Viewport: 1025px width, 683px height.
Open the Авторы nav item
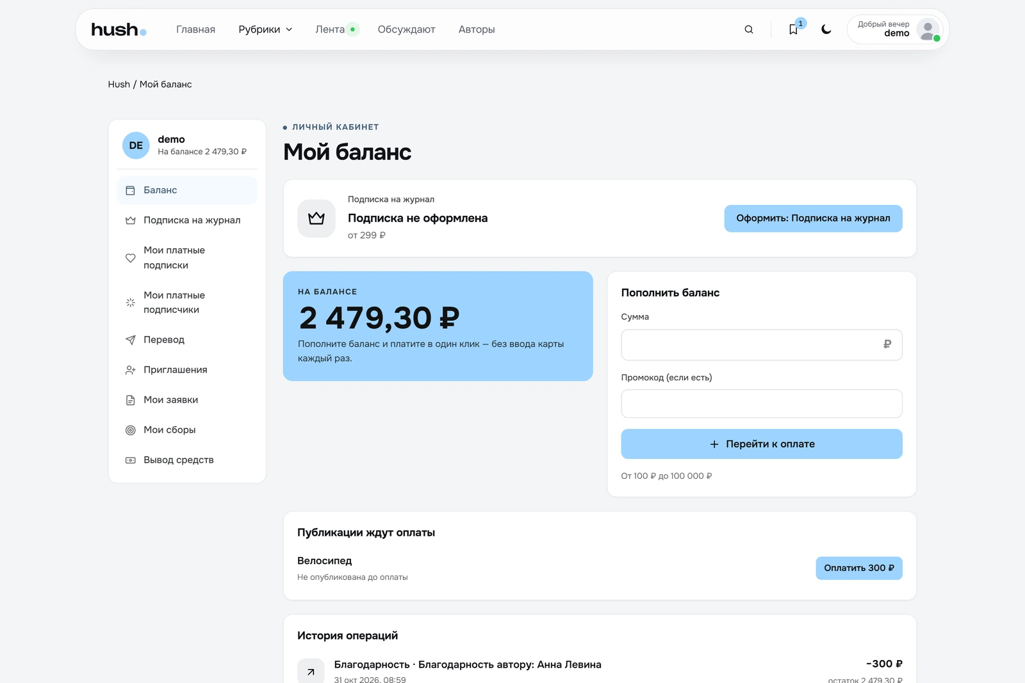477,29
